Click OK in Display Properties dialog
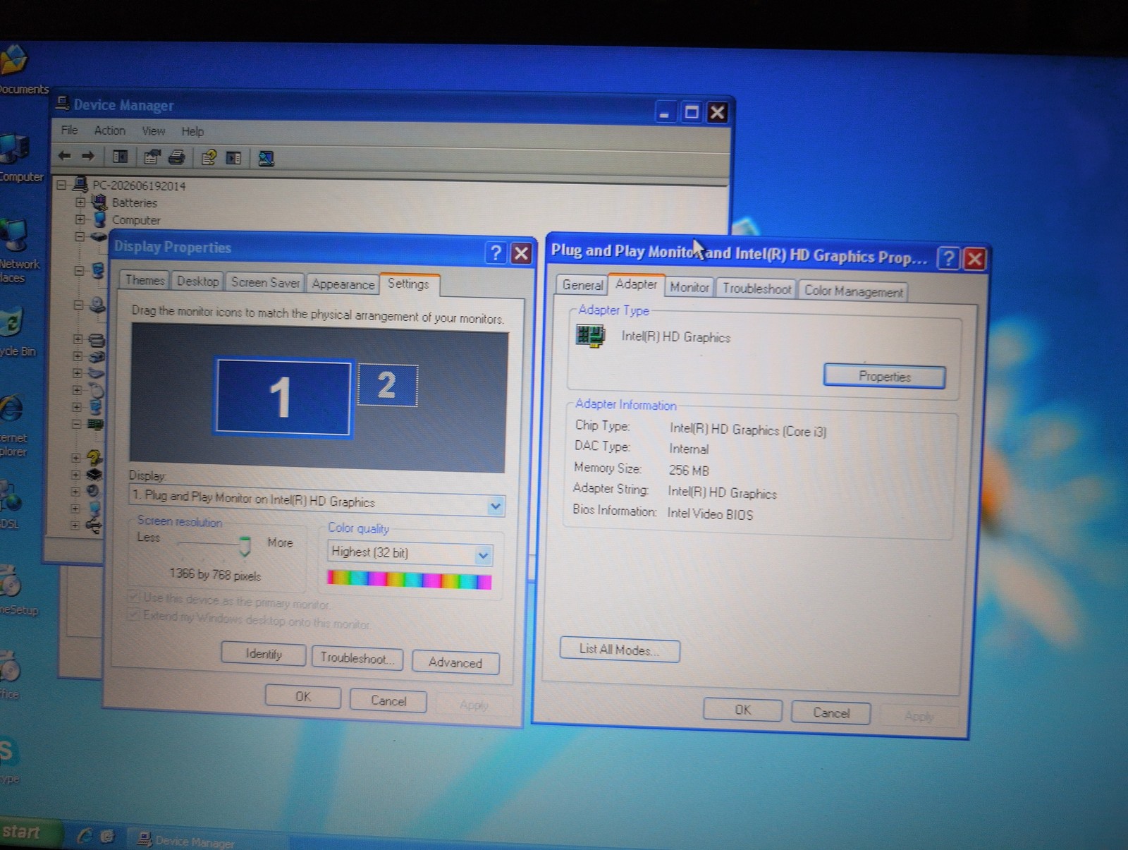This screenshot has height=850, width=1128. click(x=303, y=696)
